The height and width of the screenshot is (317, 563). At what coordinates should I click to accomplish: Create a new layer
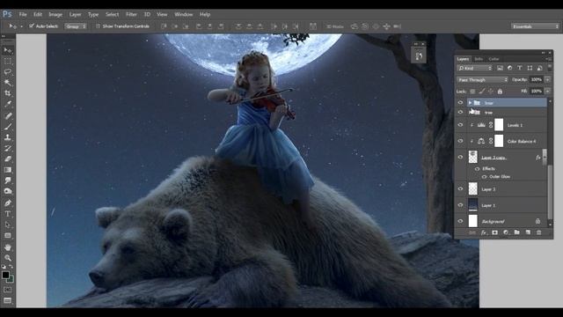click(528, 232)
